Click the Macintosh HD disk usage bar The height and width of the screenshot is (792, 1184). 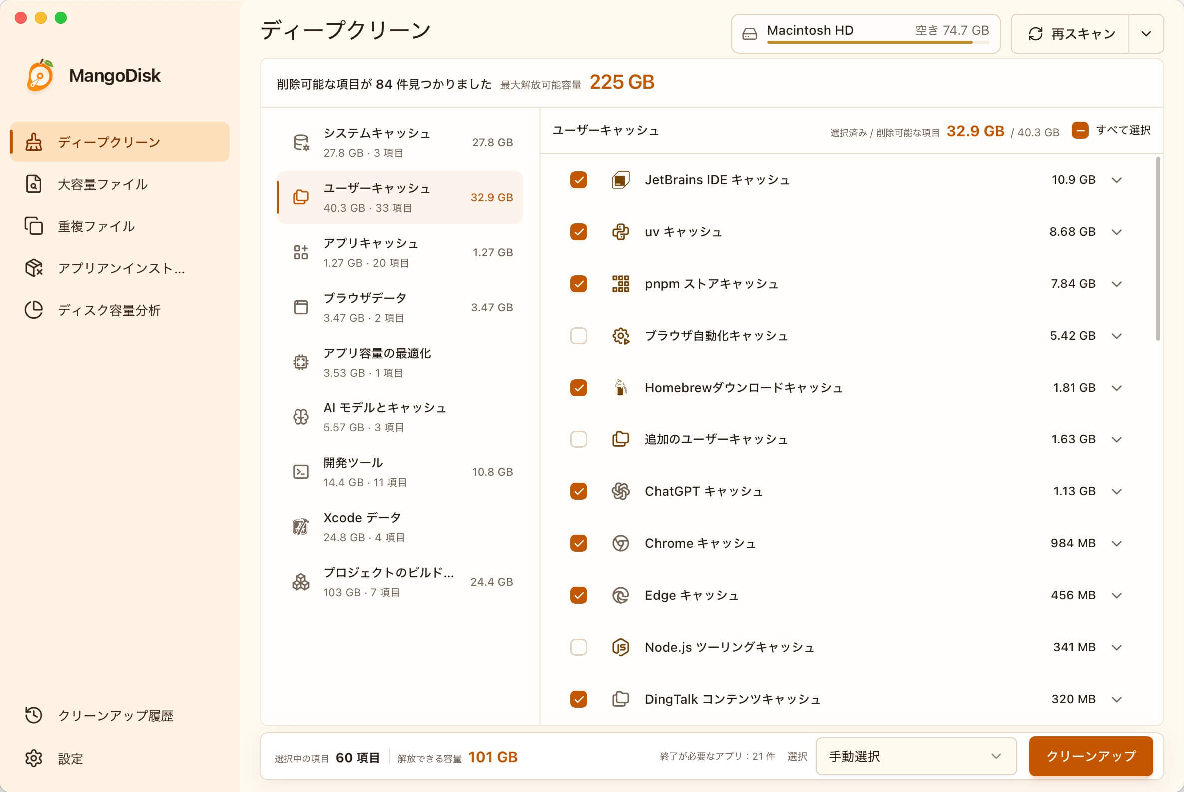(878, 43)
